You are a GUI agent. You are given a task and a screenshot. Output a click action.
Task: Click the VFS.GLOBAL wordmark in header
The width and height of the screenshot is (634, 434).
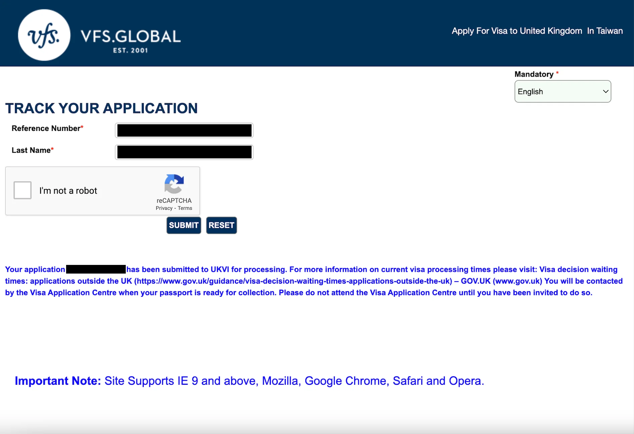click(130, 37)
